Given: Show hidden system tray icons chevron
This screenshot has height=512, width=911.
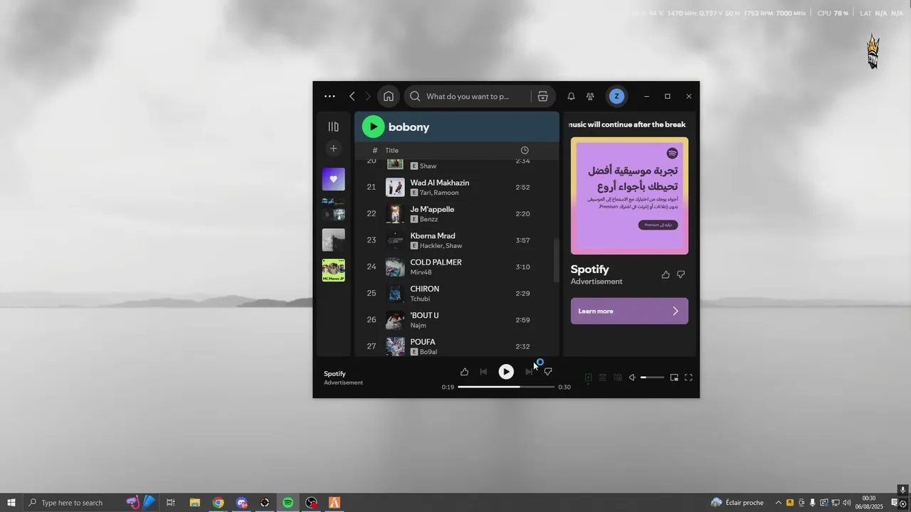Looking at the screenshot, I should coord(778,503).
